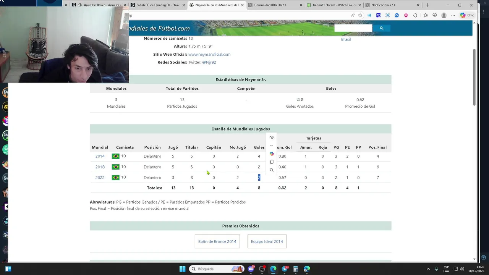Click the site search magnifier button
Image resolution: width=489 pixels, height=275 pixels.
point(381,28)
